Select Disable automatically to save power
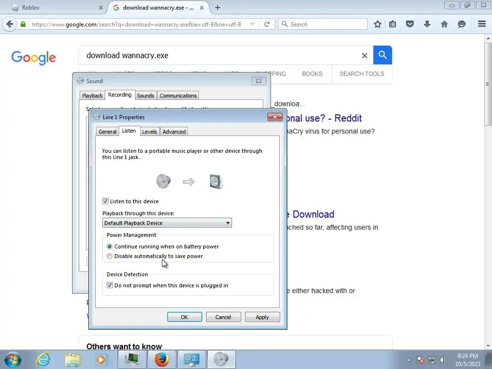The width and height of the screenshot is (492, 369). 110,256
